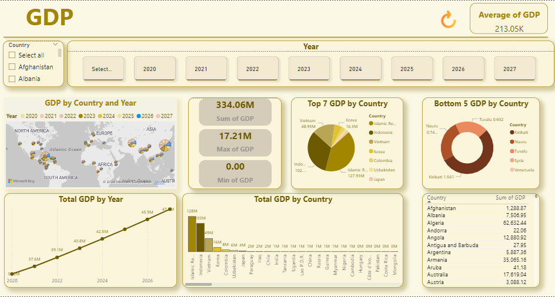Select Indonesia in Top 7 legend
555x297 pixels.
tap(380, 133)
